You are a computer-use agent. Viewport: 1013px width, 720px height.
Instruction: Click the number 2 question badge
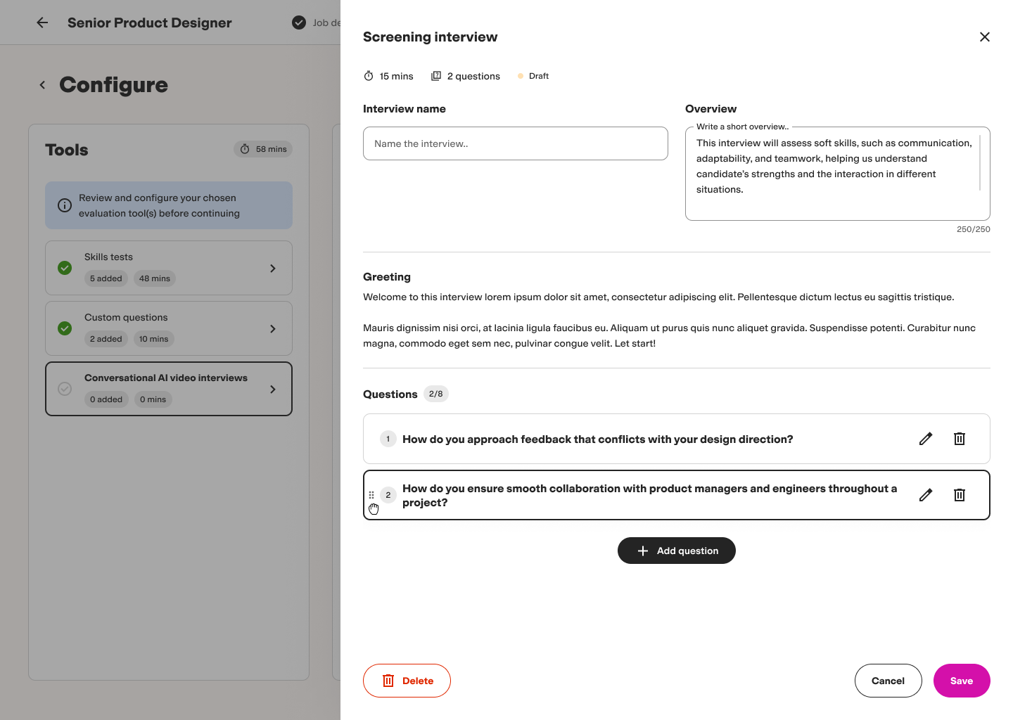pyautogui.click(x=388, y=495)
